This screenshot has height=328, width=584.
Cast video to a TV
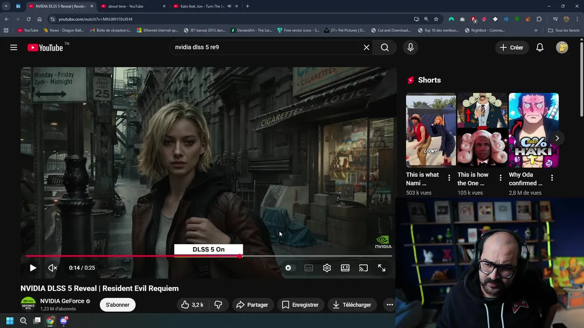tap(363, 268)
